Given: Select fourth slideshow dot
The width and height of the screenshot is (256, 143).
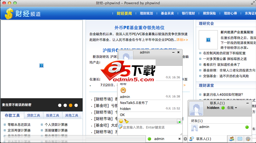Looking at the screenshot, I should click(76, 106).
